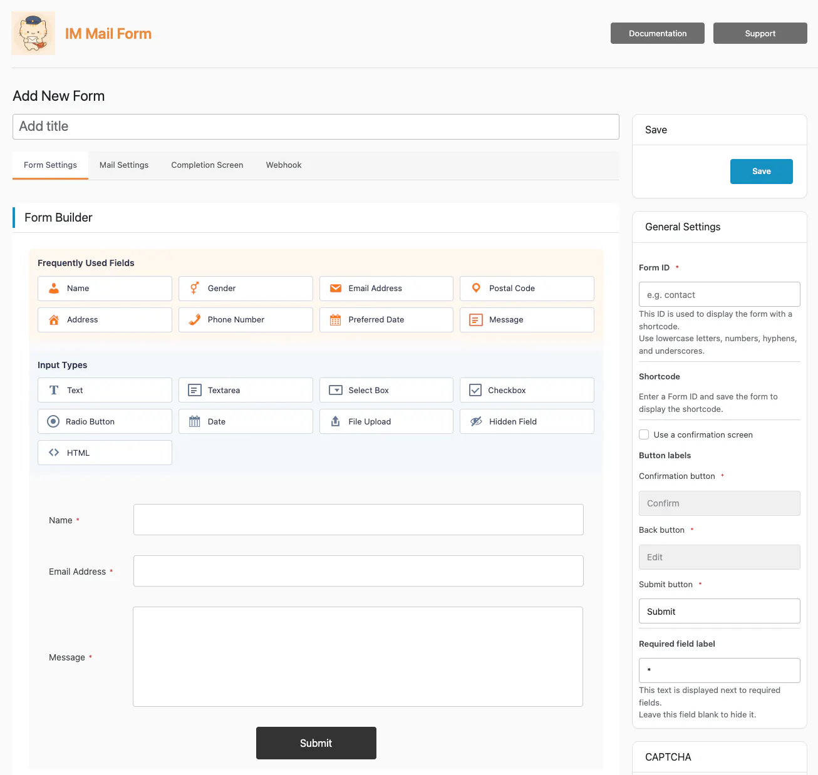This screenshot has width=818, height=775.
Task: Click the Name preview input box
Action: [358, 520]
